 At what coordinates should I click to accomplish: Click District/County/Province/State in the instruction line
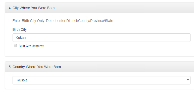click(90, 21)
